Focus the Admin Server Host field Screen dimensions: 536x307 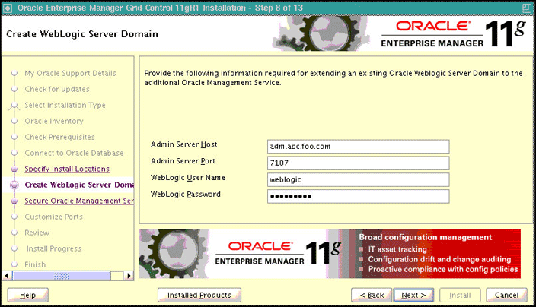(x=359, y=147)
